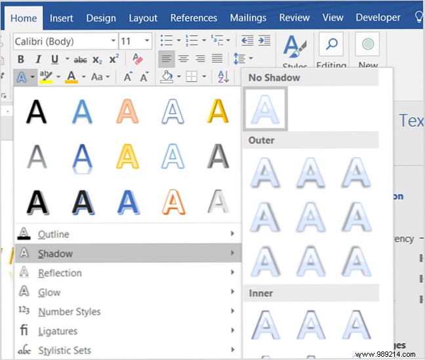Viewport: 425px width, 360px height.
Task: Open the Developer tab
Action: 378,18
